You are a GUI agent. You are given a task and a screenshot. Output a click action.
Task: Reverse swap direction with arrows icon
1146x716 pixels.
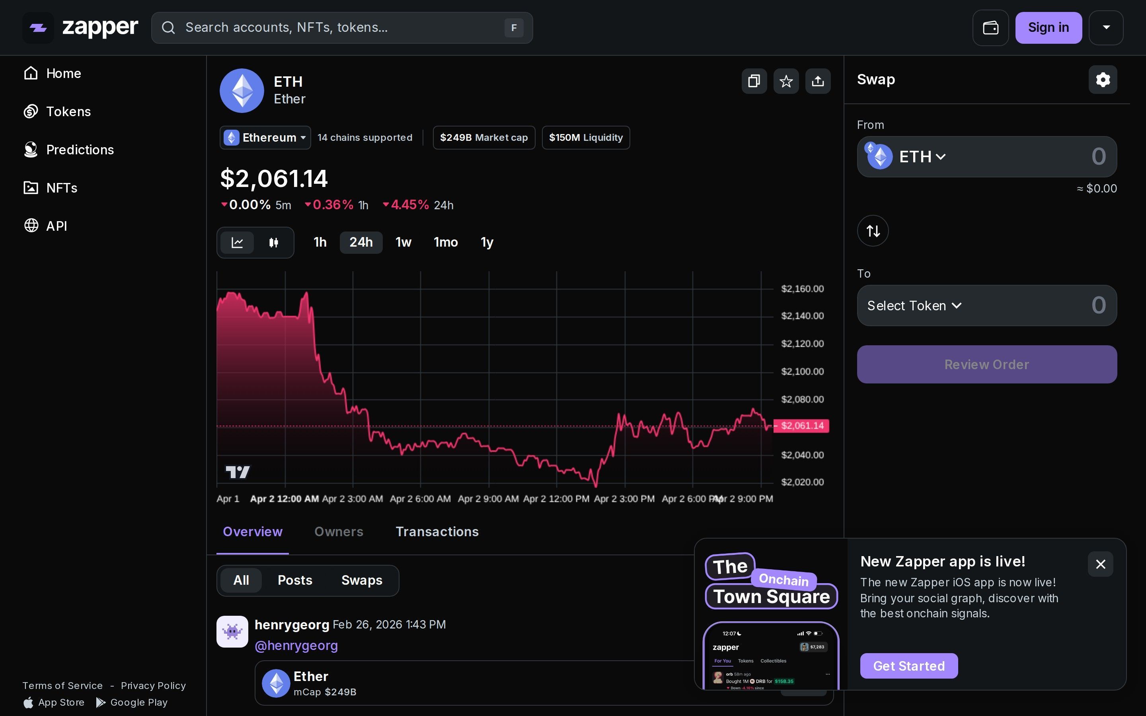pyautogui.click(x=872, y=231)
